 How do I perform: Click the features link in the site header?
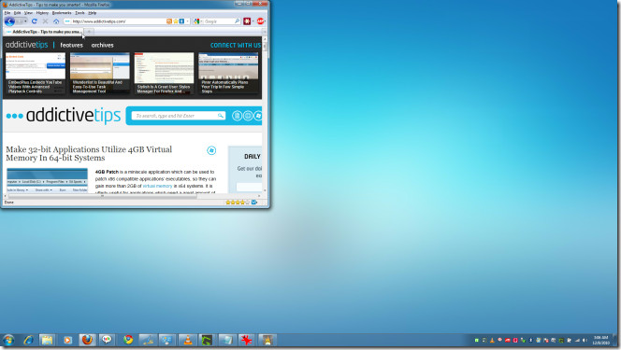(72, 45)
